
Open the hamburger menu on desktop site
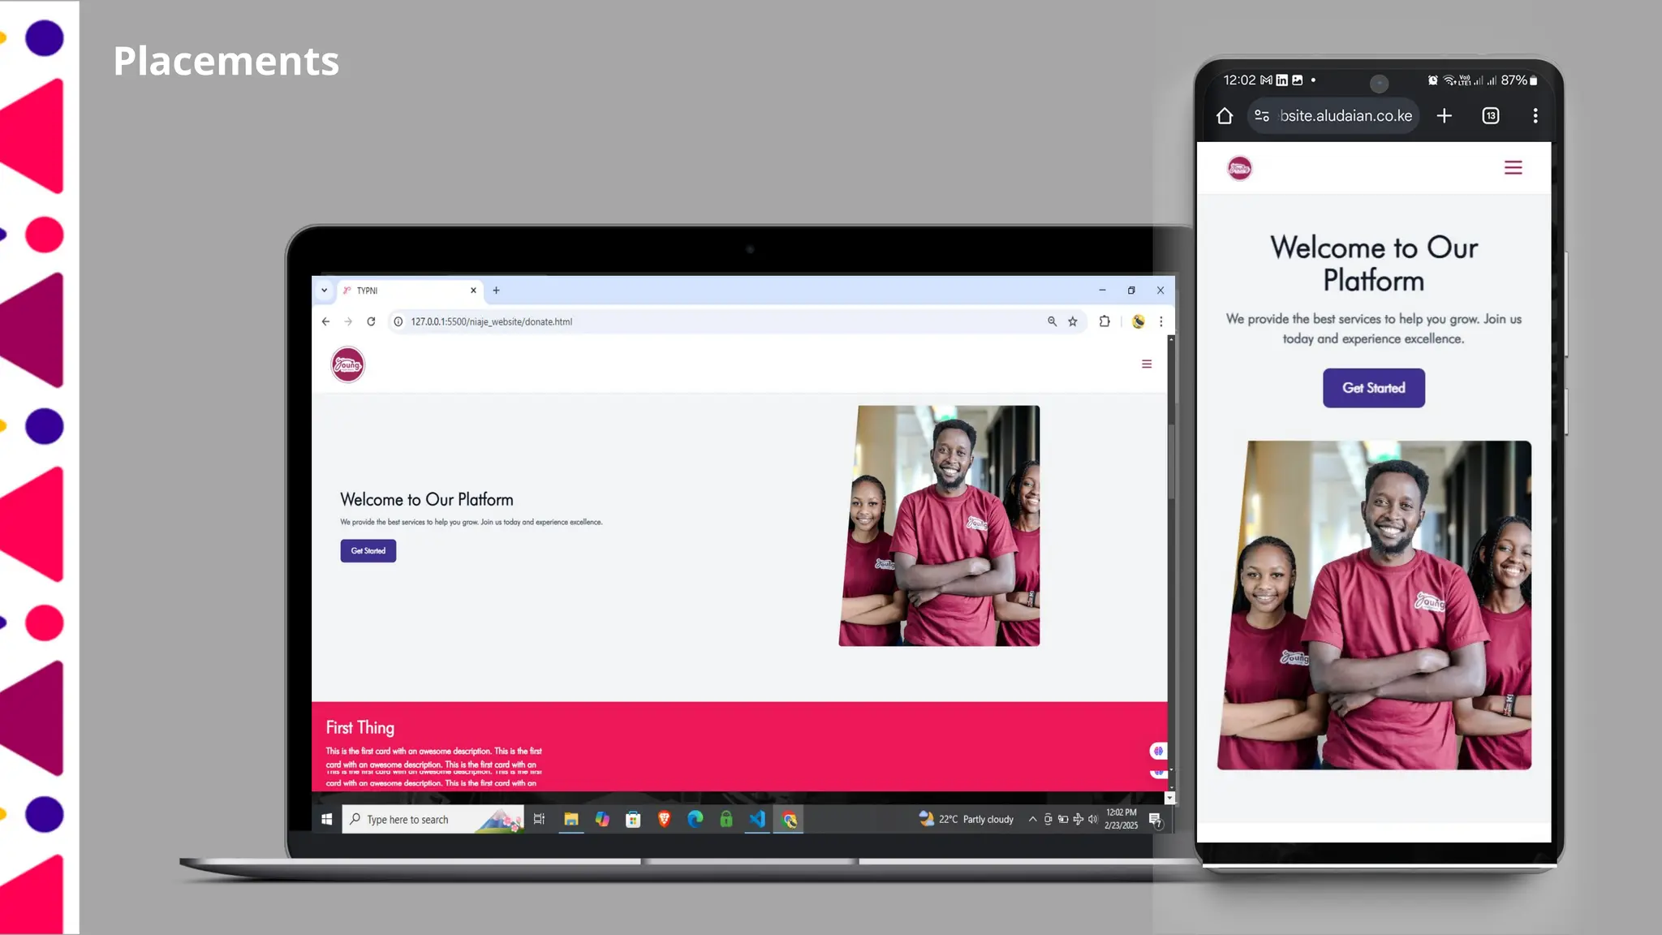pos(1147,364)
